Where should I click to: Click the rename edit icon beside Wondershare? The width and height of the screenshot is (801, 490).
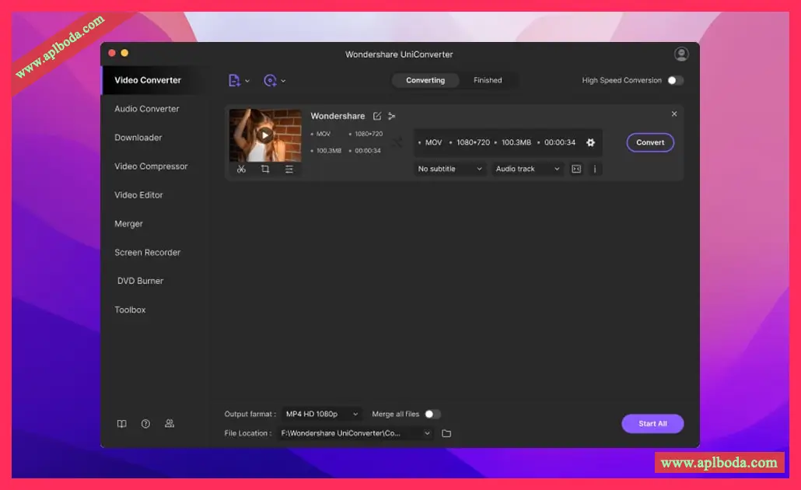pos(377,116)
